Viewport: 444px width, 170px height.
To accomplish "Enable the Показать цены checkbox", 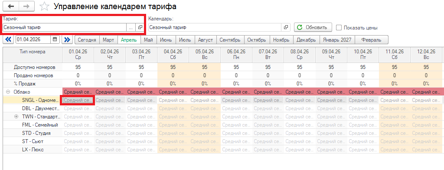I will [339, 28].
